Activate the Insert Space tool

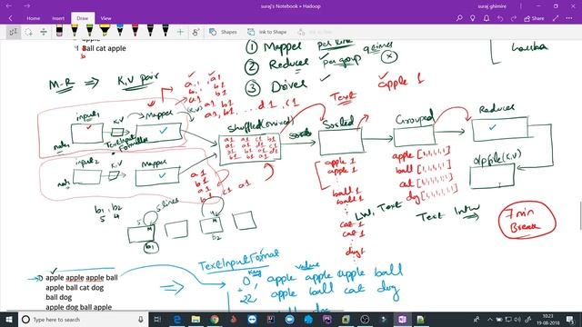[44, 33]
